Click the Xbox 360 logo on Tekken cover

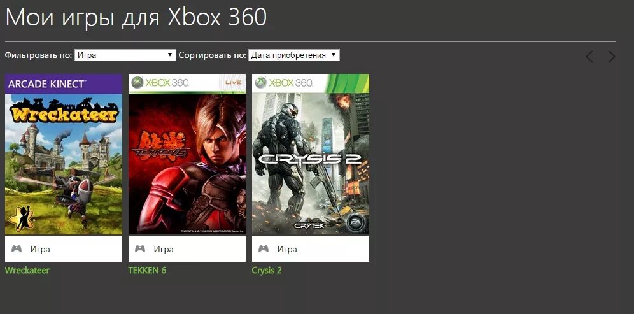[160, 83]
